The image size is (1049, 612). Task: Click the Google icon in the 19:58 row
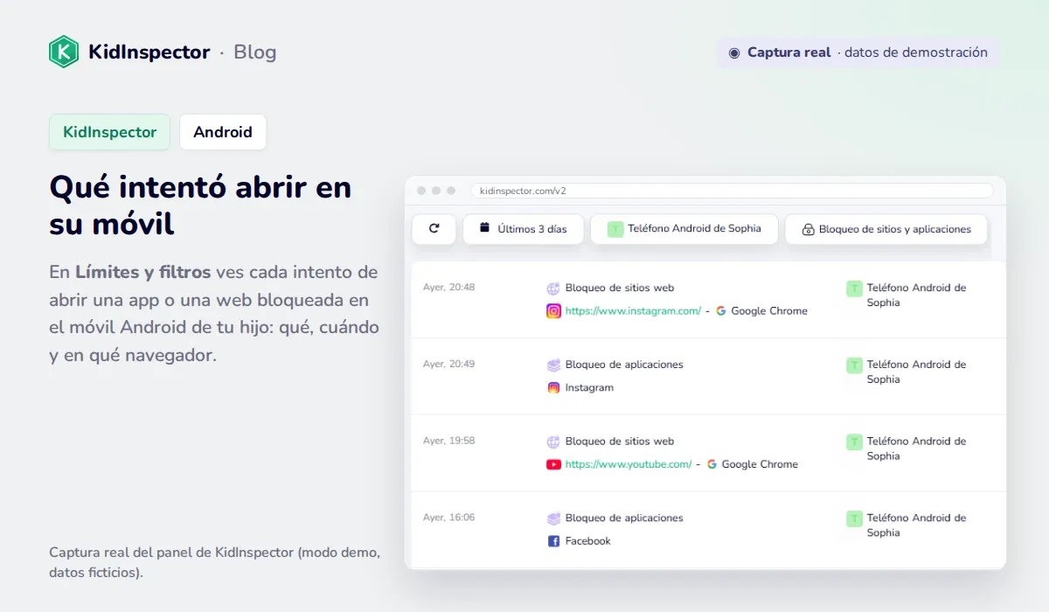(712, 464)
